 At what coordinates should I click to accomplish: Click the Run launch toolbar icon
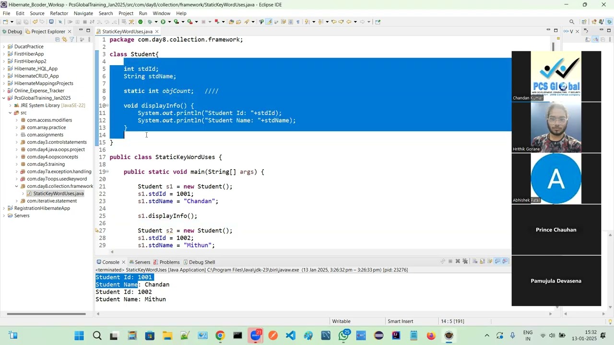point(163,22)
